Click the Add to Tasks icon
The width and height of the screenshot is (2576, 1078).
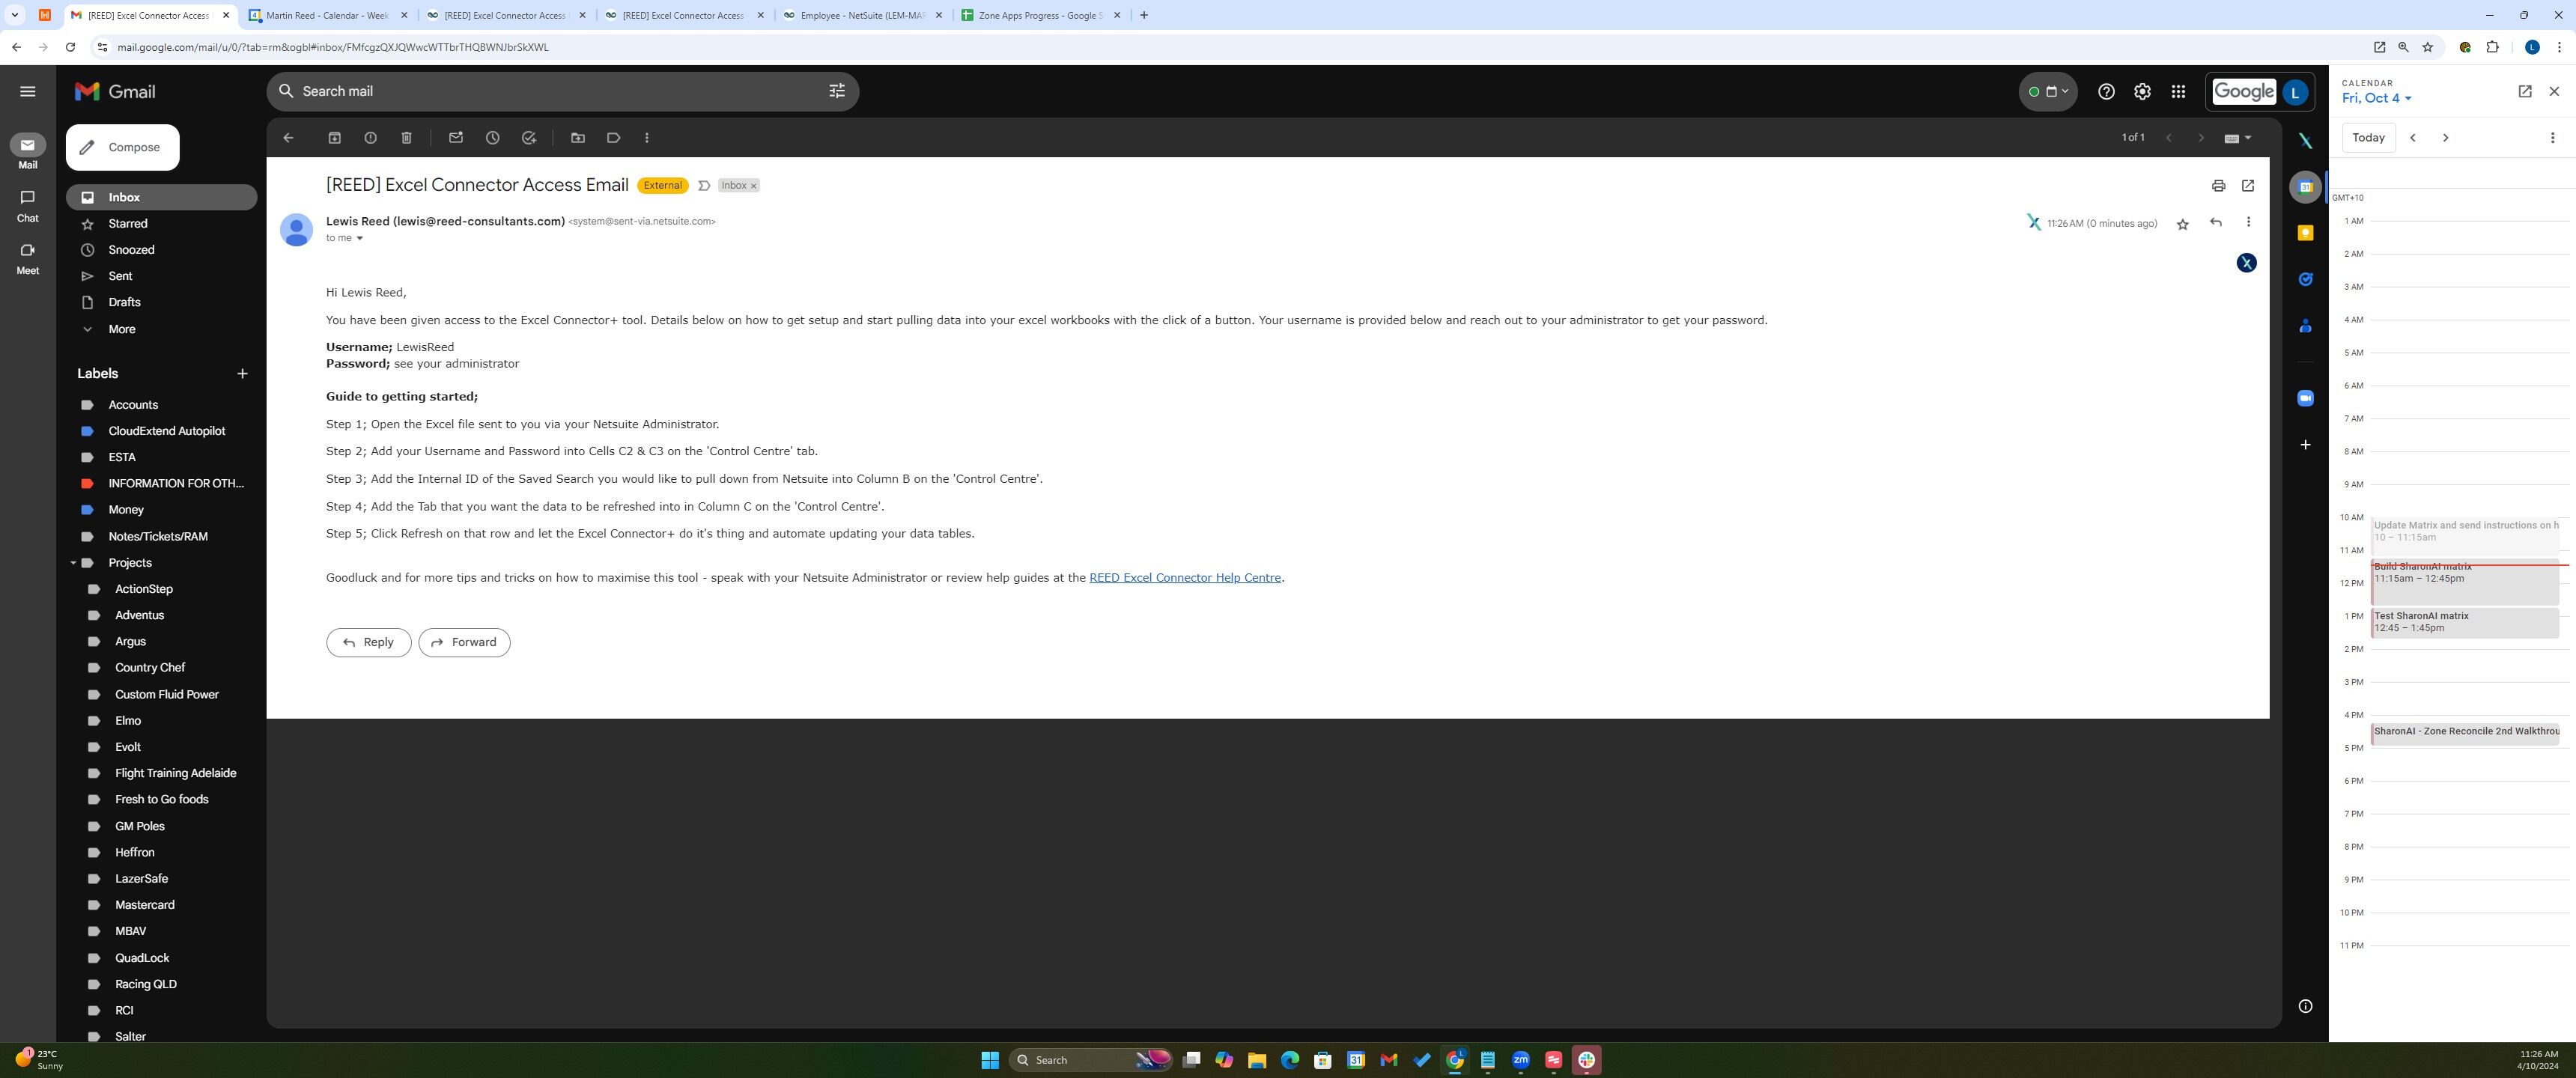(529, 138)
